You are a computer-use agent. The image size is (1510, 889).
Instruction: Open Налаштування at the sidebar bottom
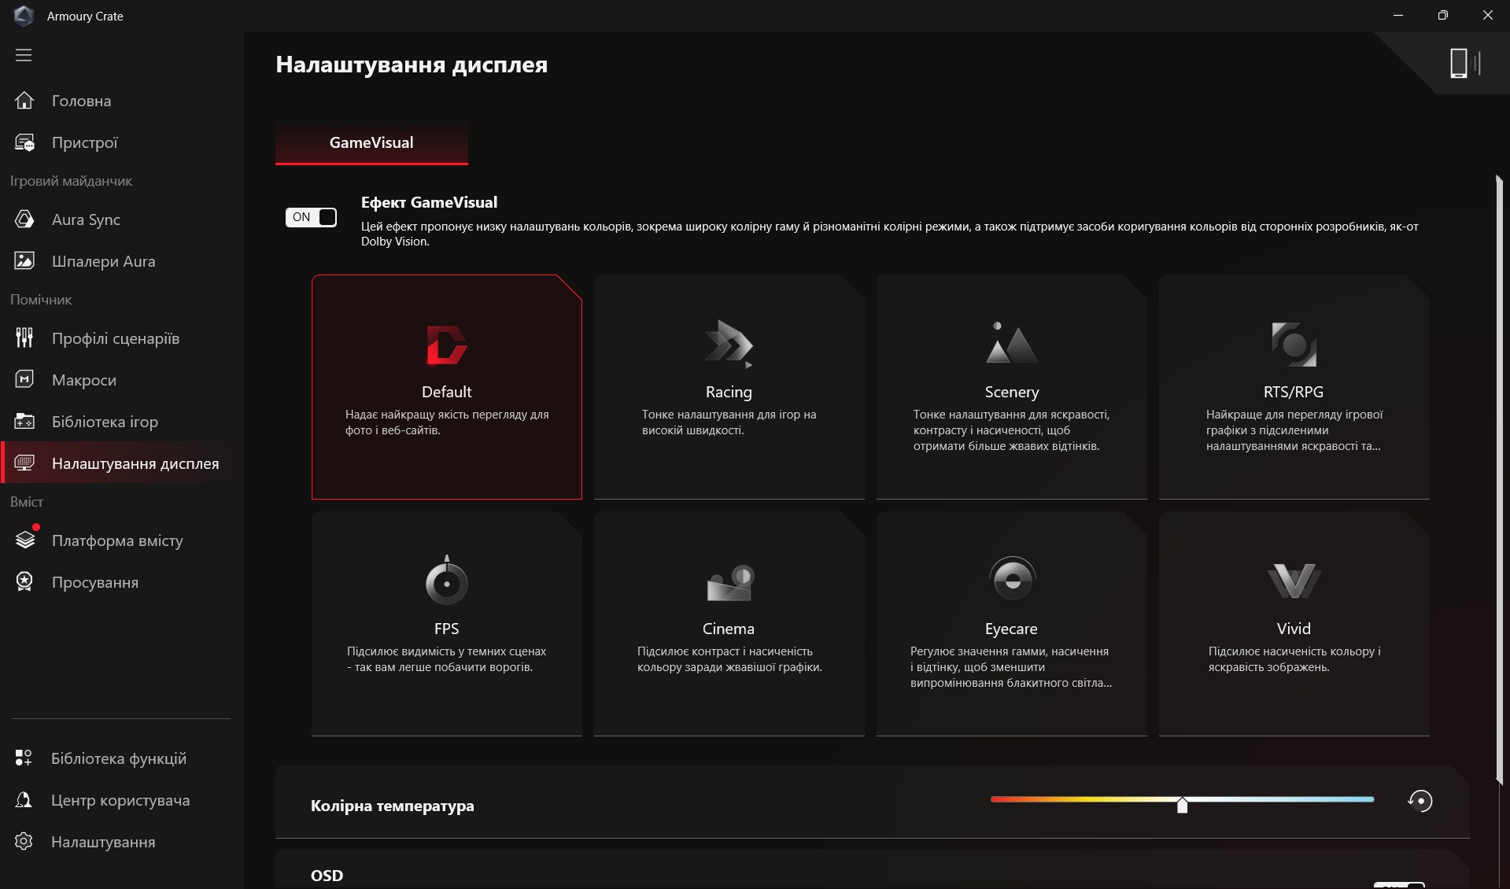(102, 842)
